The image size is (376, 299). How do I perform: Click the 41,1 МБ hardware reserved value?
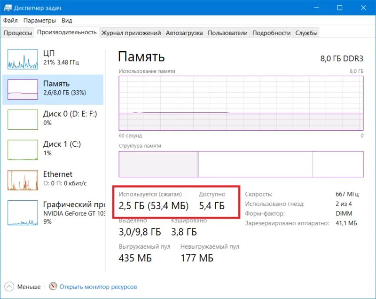click(346, 223)
